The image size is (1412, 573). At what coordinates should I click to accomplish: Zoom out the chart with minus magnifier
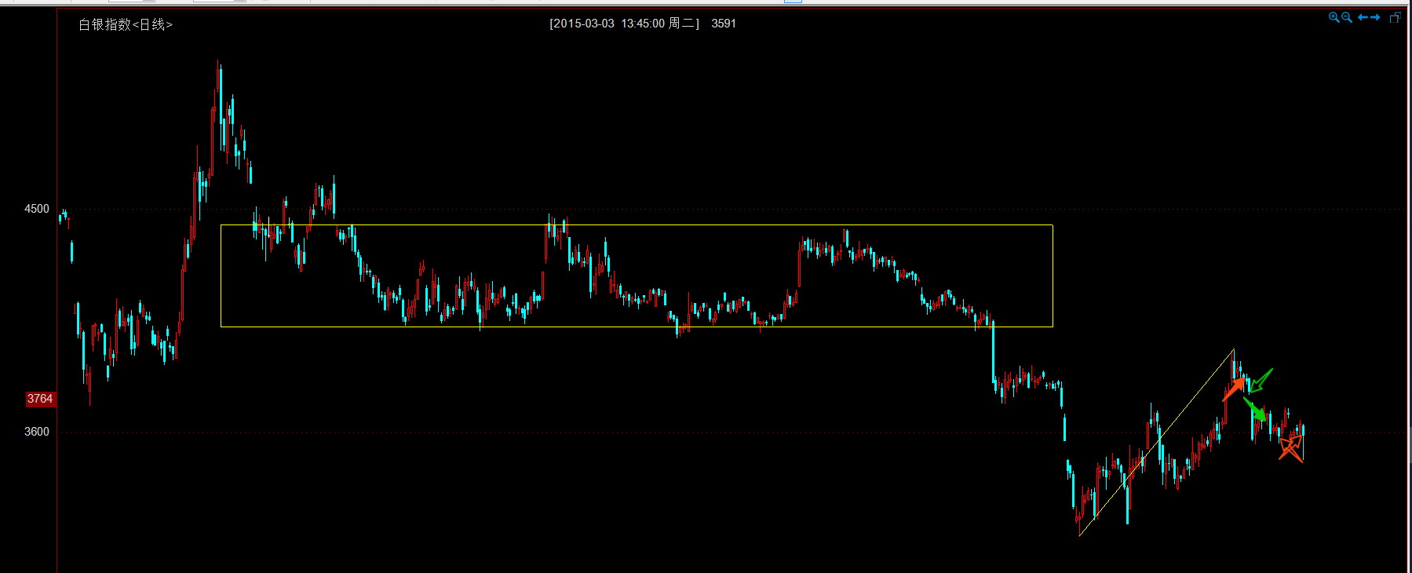(x=1347, y=17)
